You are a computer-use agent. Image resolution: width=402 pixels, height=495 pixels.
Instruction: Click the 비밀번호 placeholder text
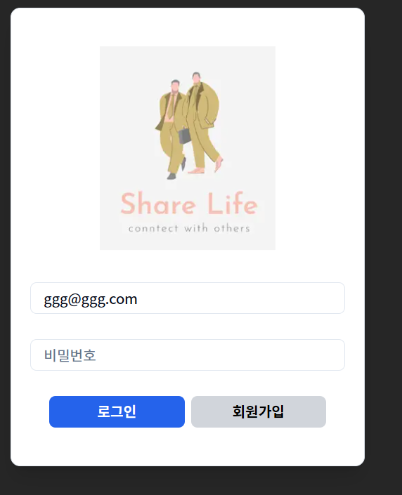coord(70,355)
